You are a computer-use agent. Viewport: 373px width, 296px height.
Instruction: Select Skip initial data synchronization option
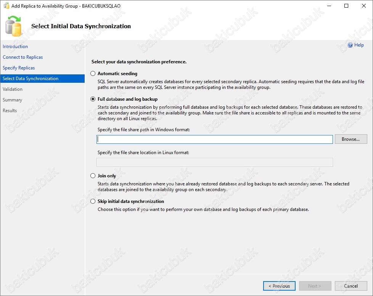[x=93, y=201]
